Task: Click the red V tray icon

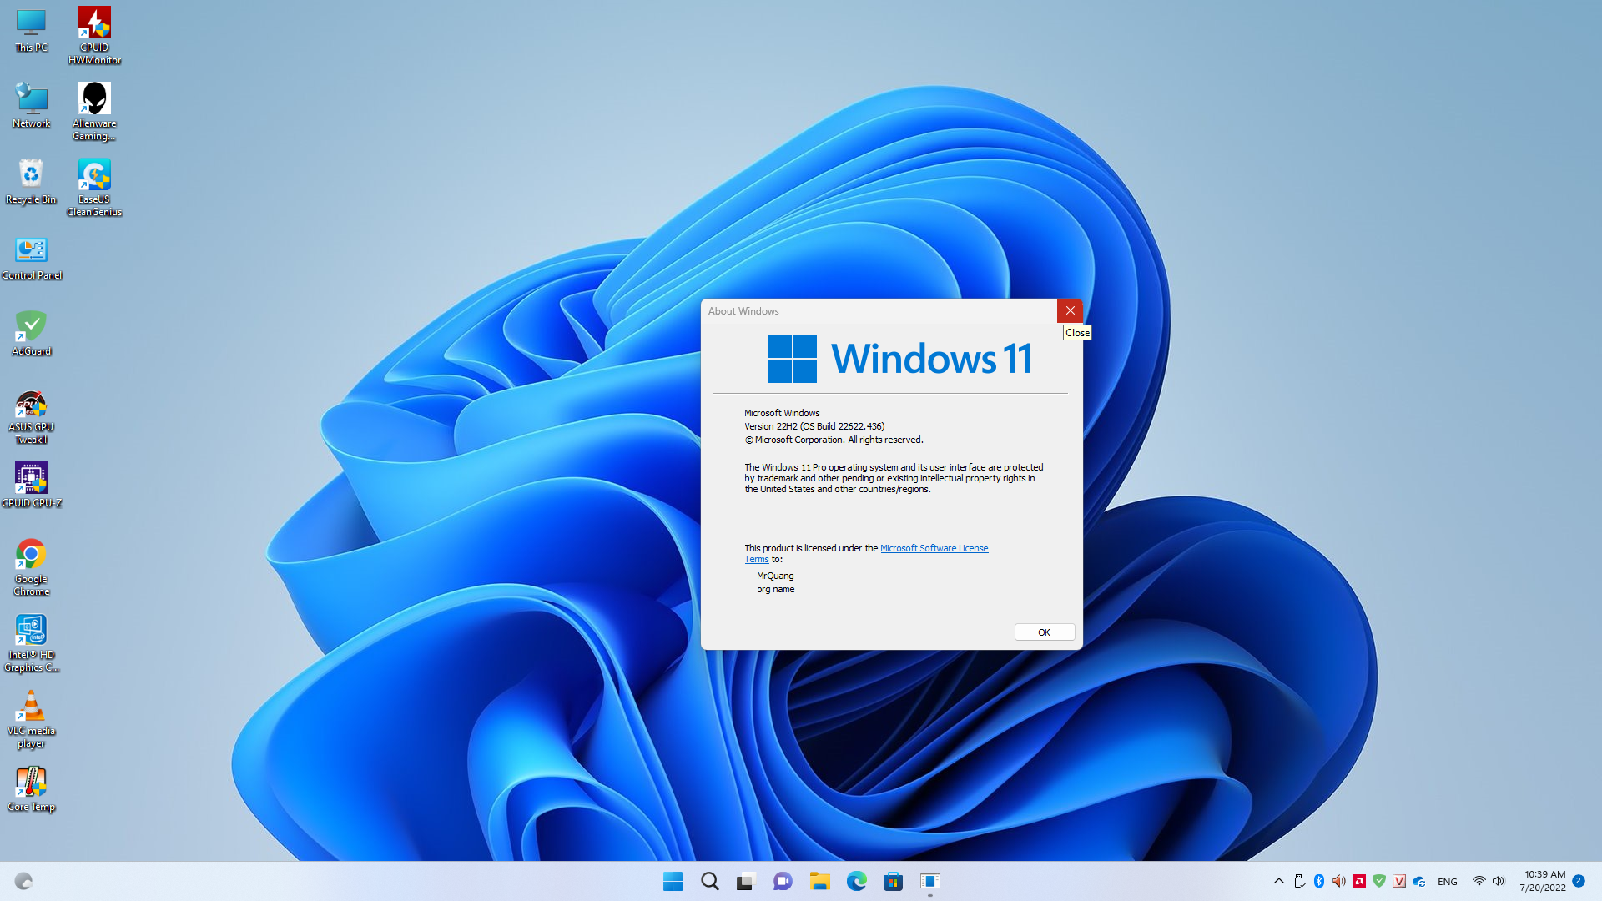Action: (1399, 881)
